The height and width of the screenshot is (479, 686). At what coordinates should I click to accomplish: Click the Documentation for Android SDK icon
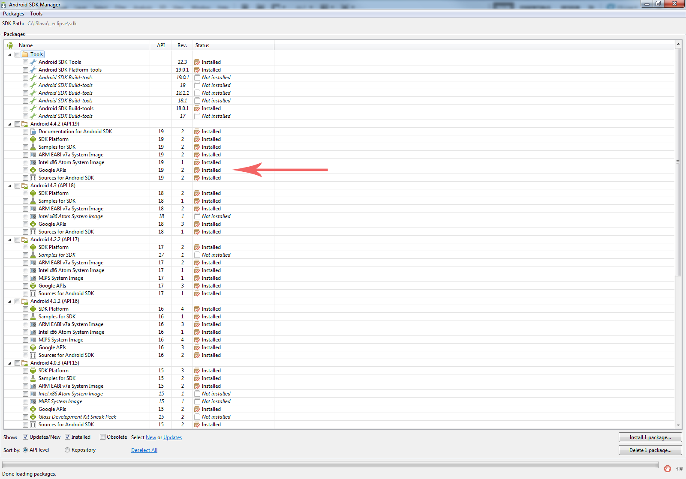[x=33, y=132]
